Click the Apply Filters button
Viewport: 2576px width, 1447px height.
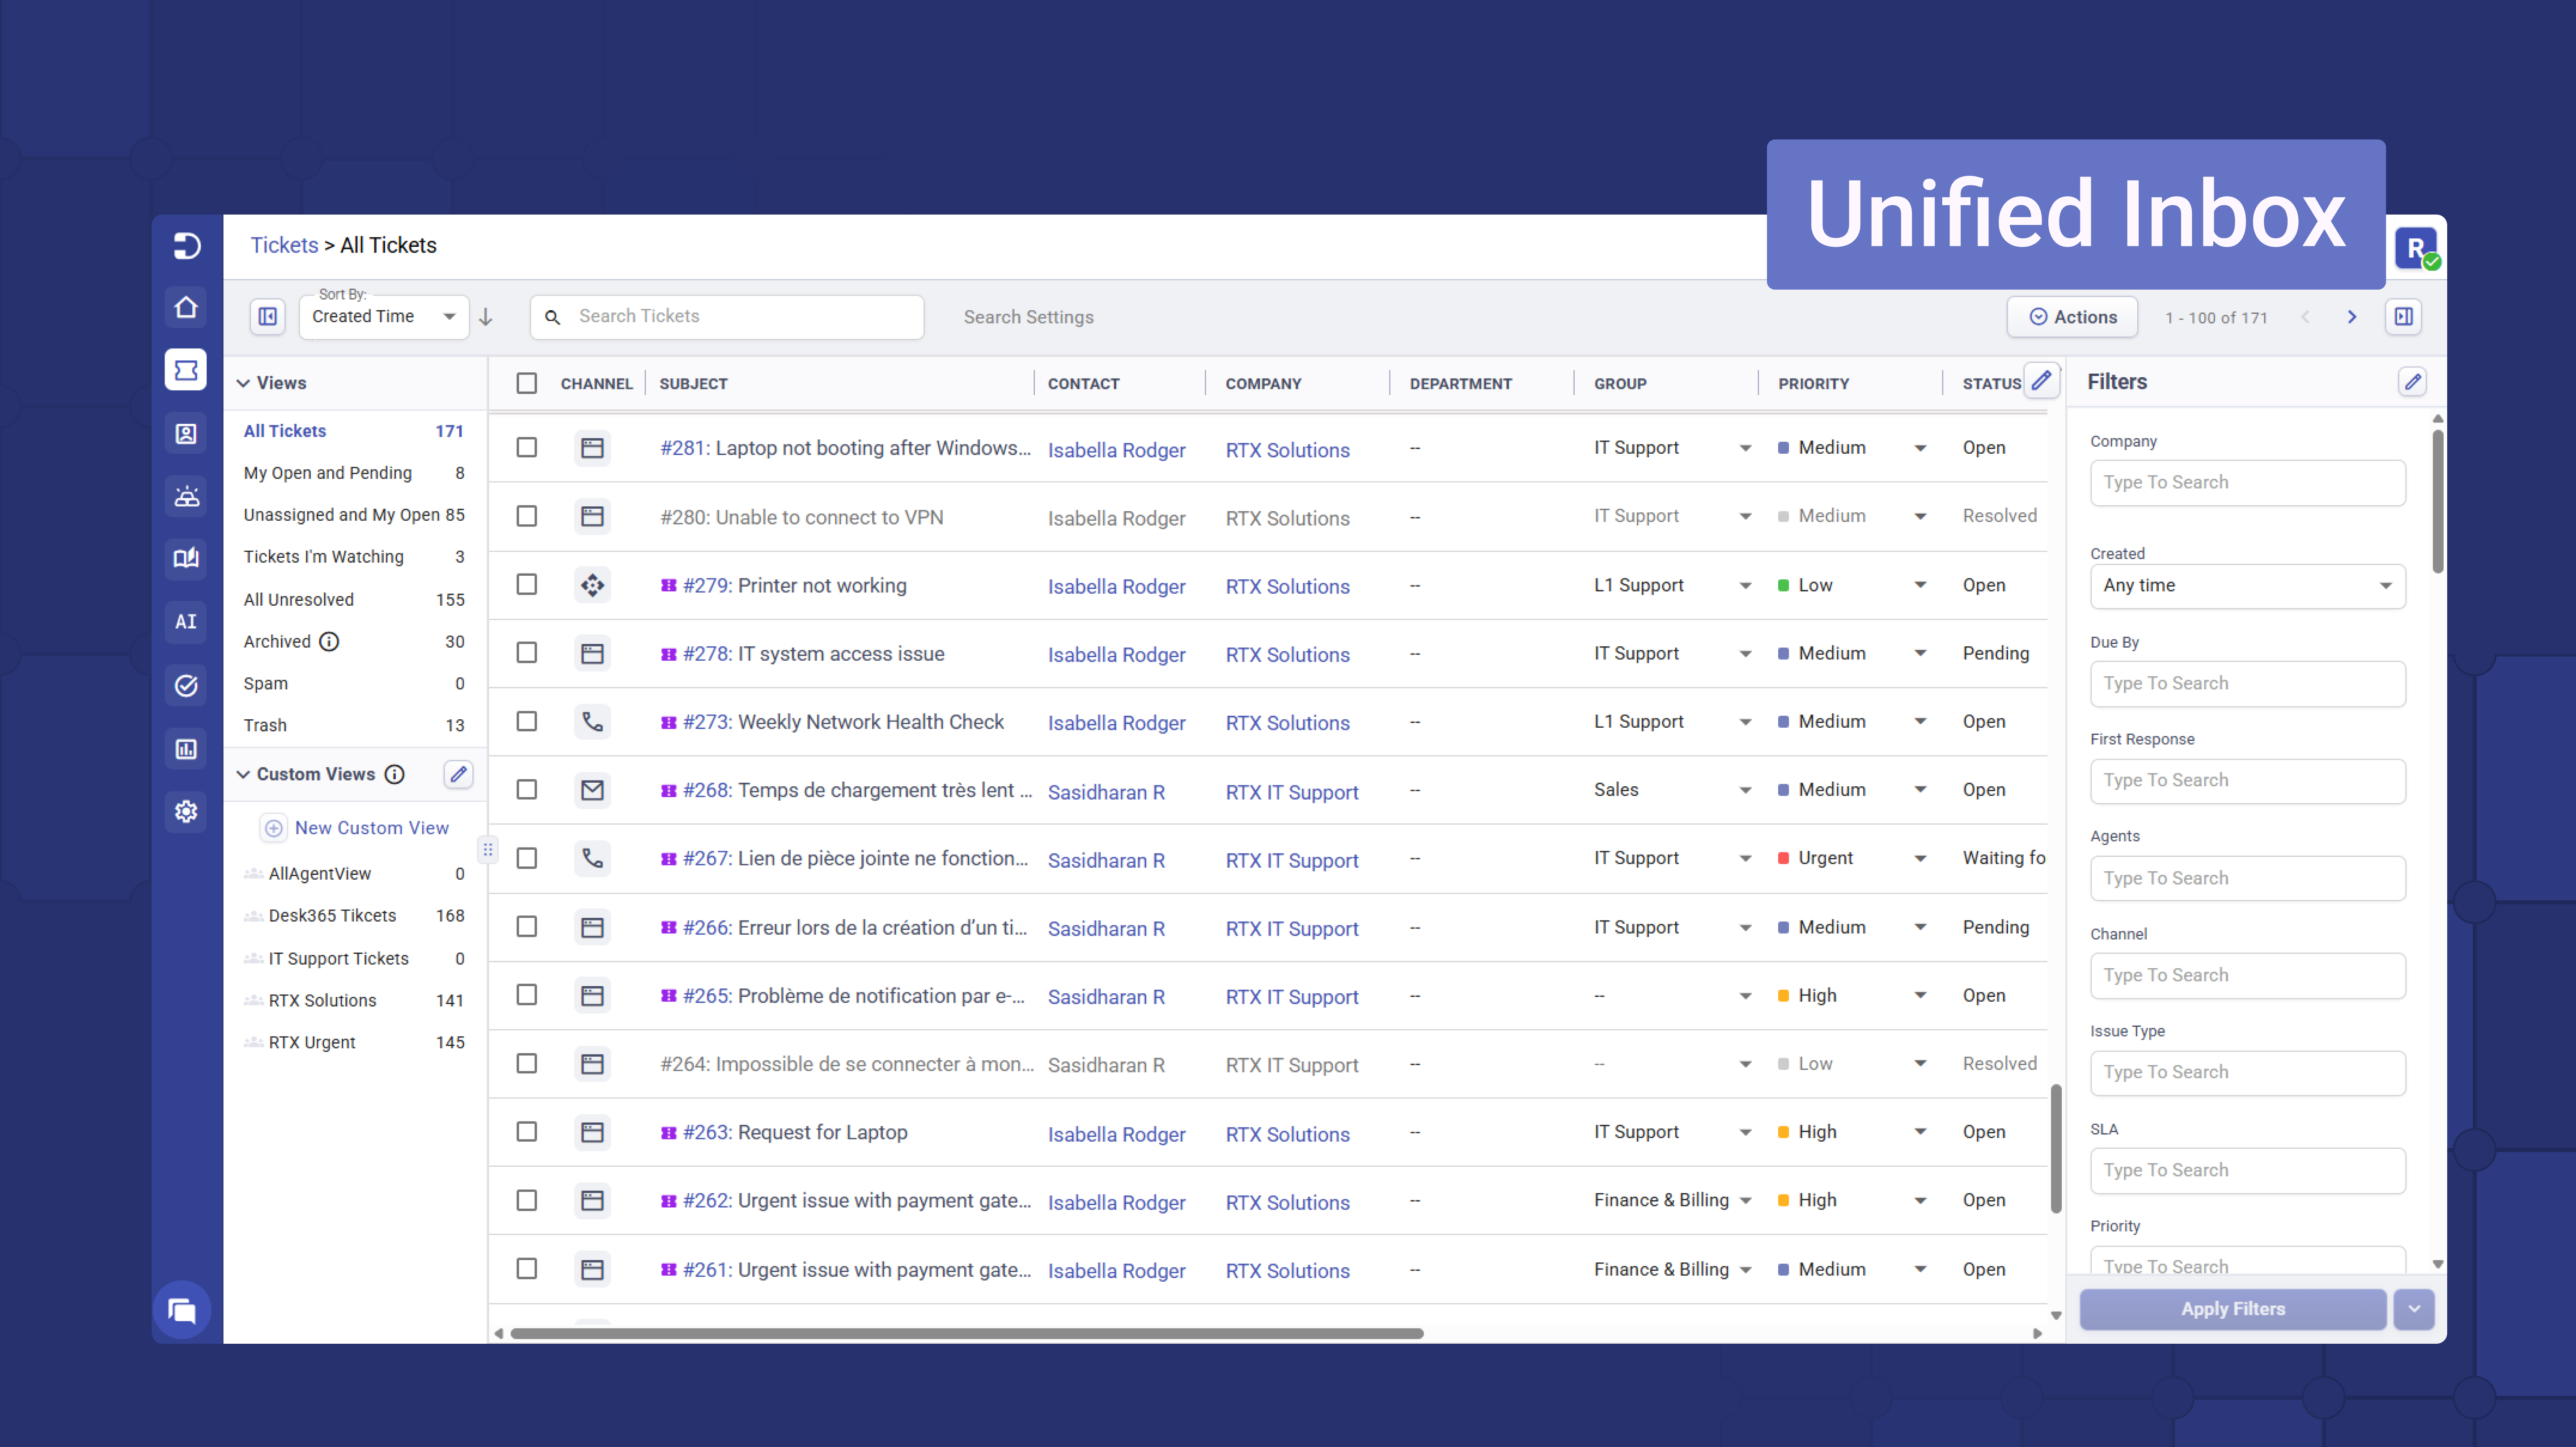point(2232,1309)
